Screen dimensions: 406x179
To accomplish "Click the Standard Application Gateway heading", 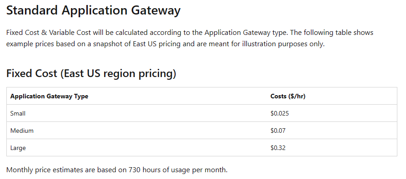I will (93, 11).
